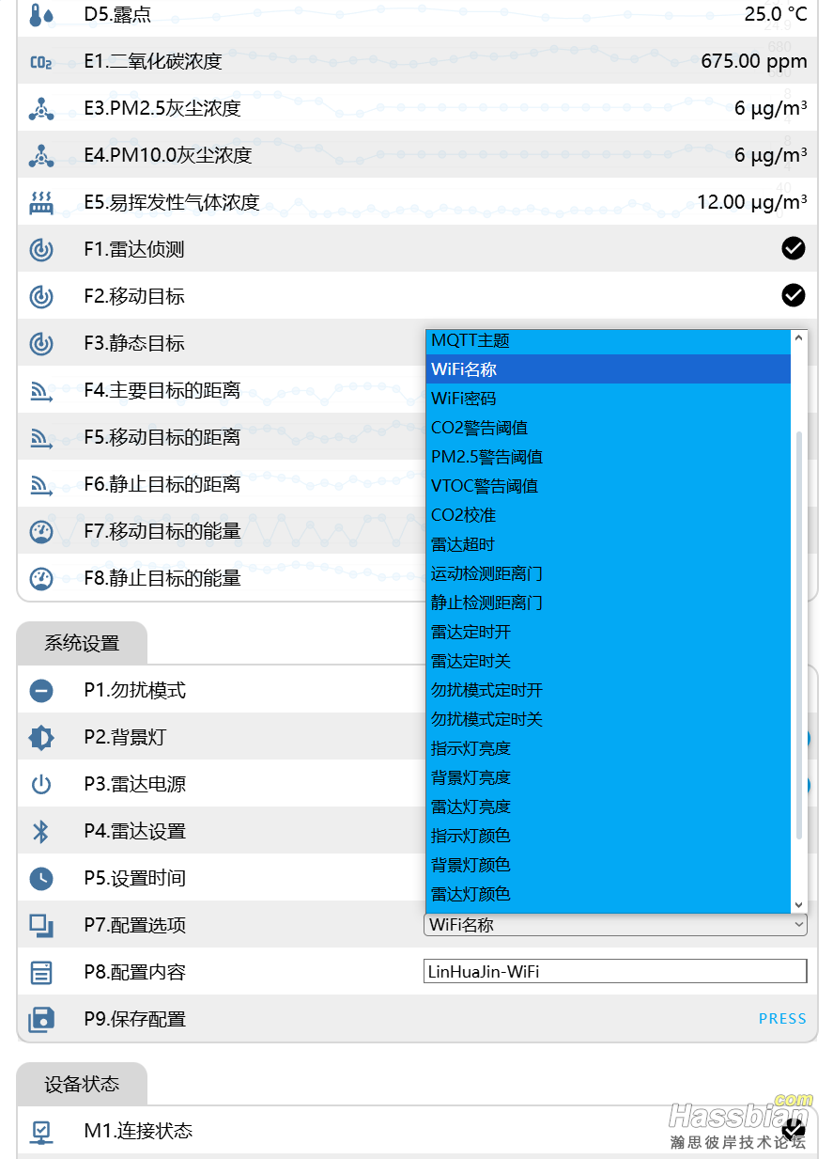Choose 背景灯颜色 from the dropdown
The image size is (833, 1159).
click(609, 865)
